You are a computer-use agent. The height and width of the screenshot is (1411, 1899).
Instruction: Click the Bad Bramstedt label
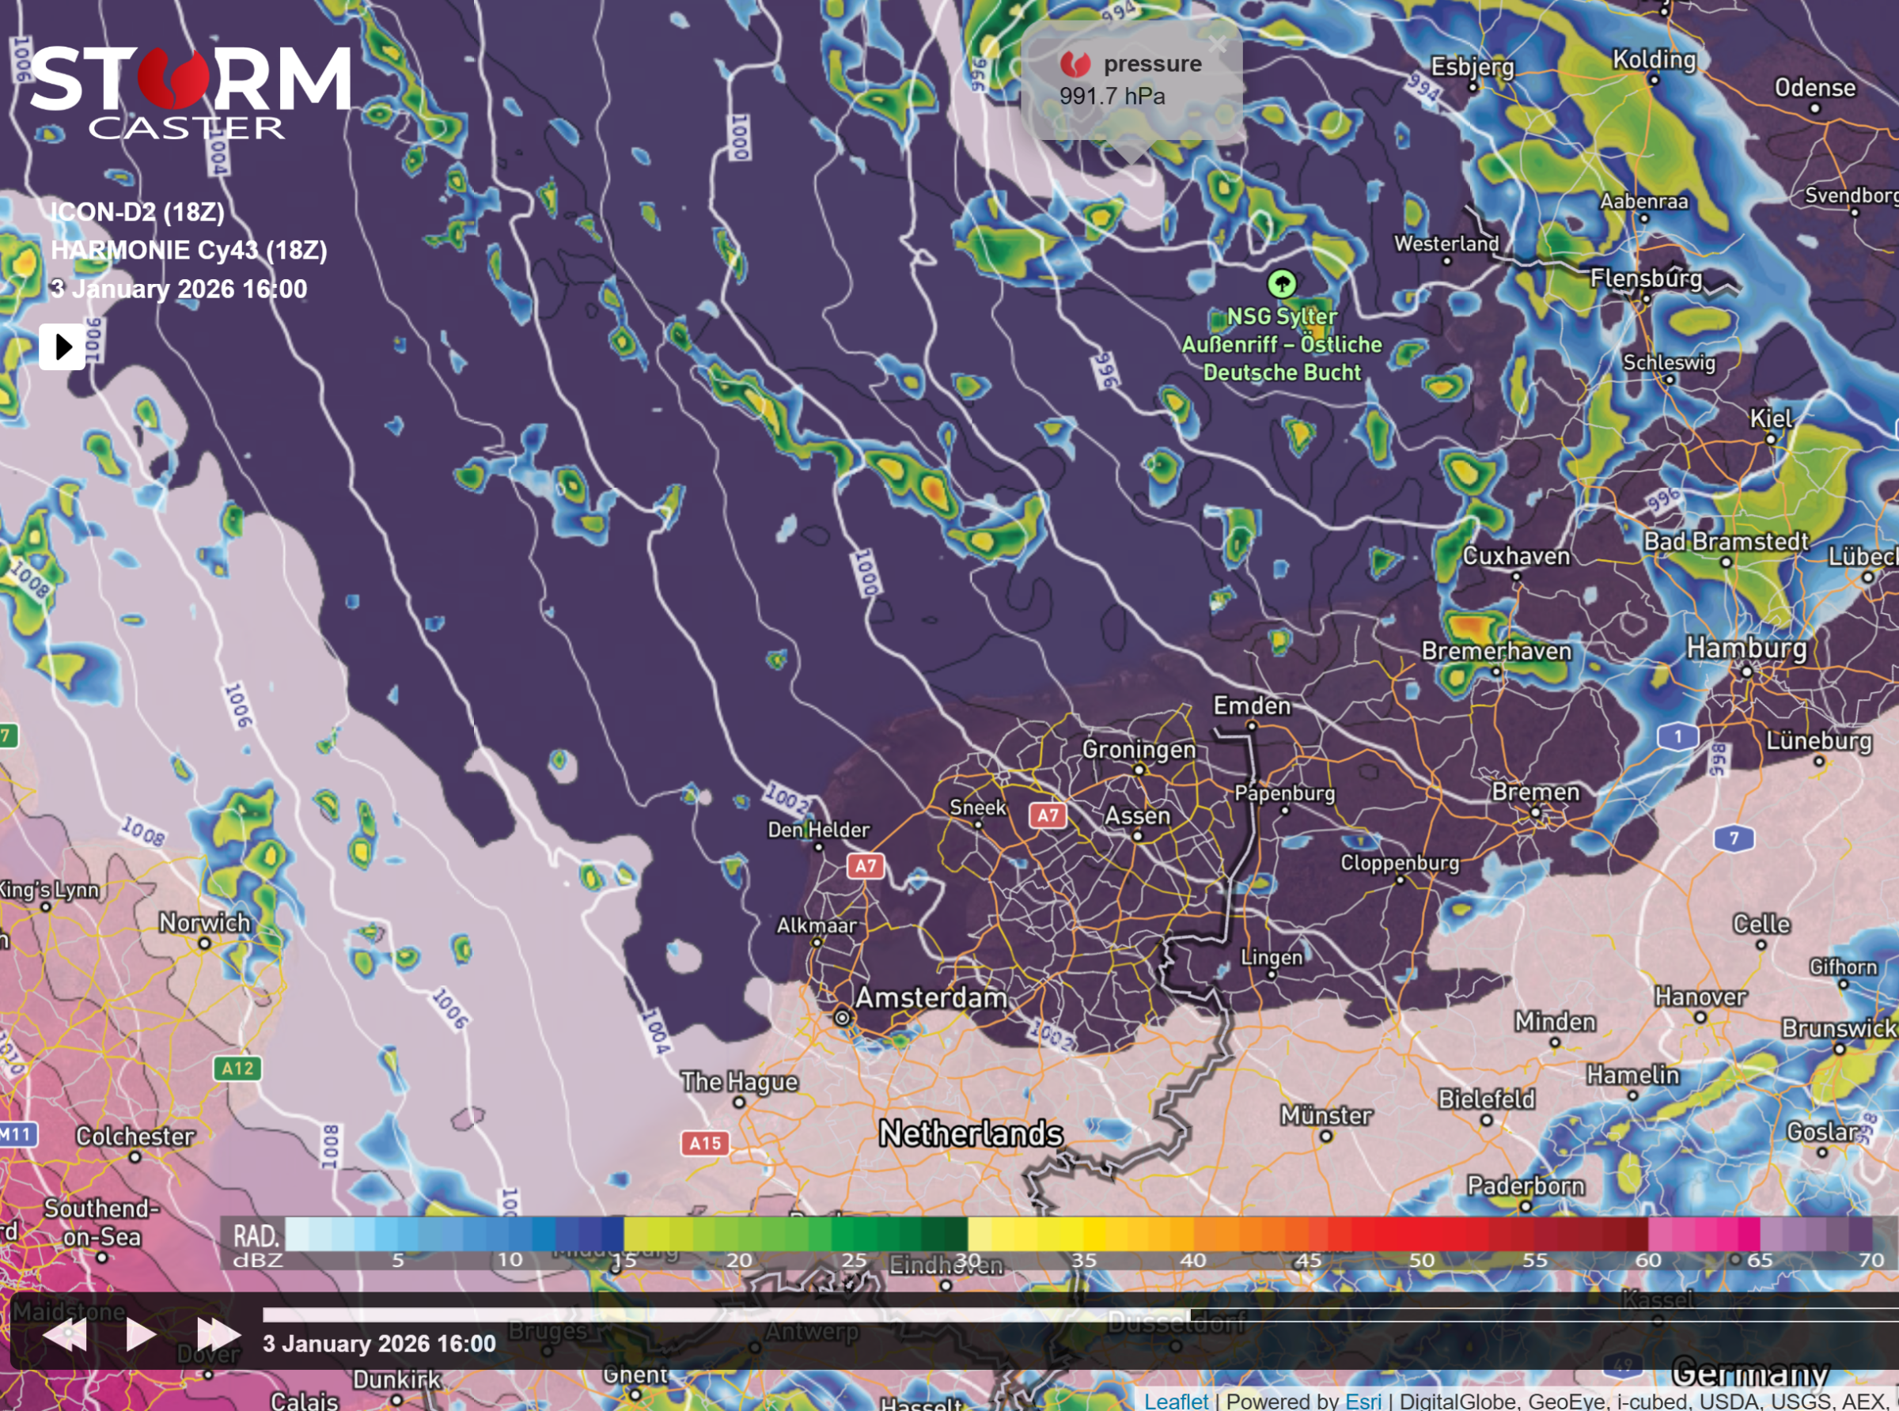pos(1726,541)
